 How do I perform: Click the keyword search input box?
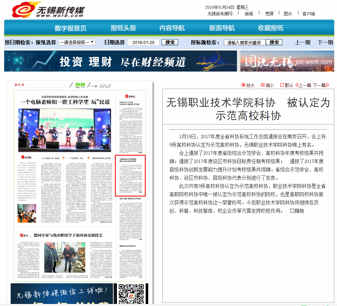pyautogui.click(x=244, y=43)
